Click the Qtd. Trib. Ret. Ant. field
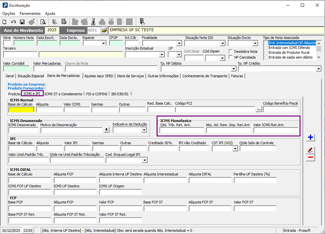This screenshot has height=234, width=325. (x=182, y=130)
